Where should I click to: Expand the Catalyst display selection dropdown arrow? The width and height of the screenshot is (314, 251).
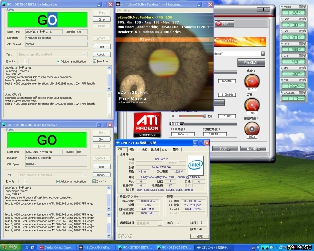click(x=263, y=53)
